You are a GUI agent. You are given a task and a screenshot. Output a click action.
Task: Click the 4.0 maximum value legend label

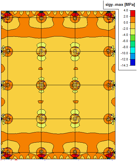point(126,10)
